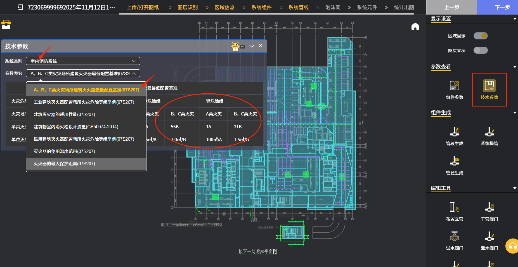Image resolution: width=518 pixels, height=267 pixels.
Task: Open the yellow toolbox icon
Action: (6, 25)
